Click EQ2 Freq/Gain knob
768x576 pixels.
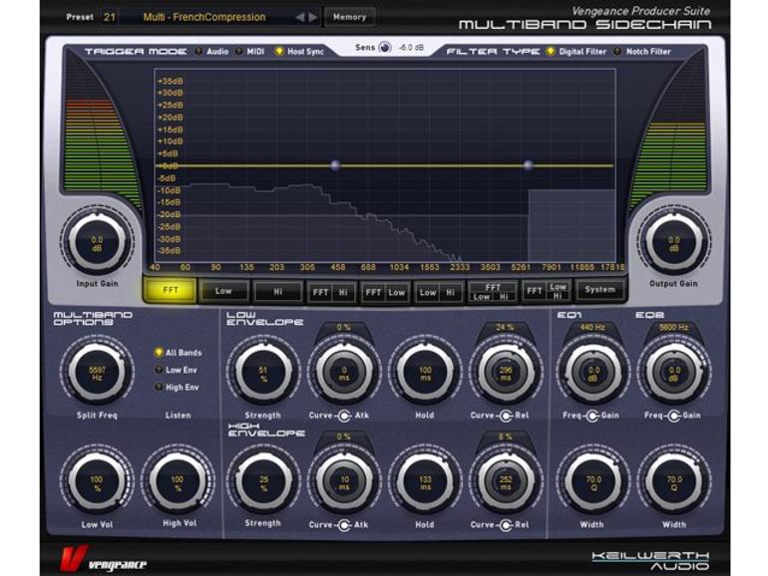(x=674, y=374)
